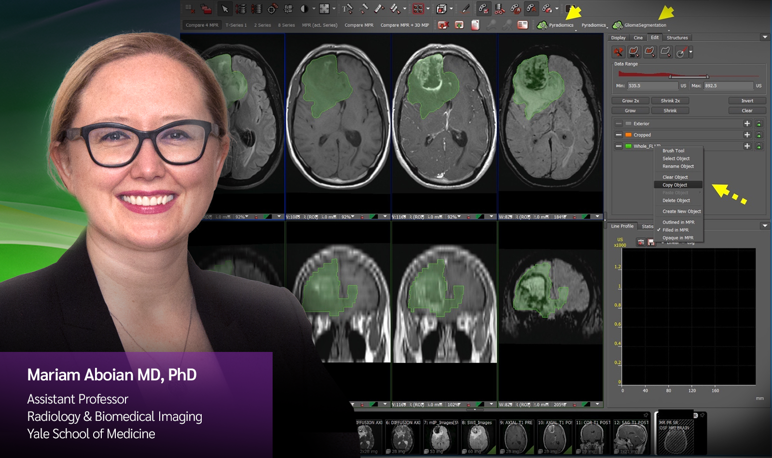Toggle the lock on Whole_FLAIR structure
Viewport: 772px width, 458px height.
(x=758, y=146)
